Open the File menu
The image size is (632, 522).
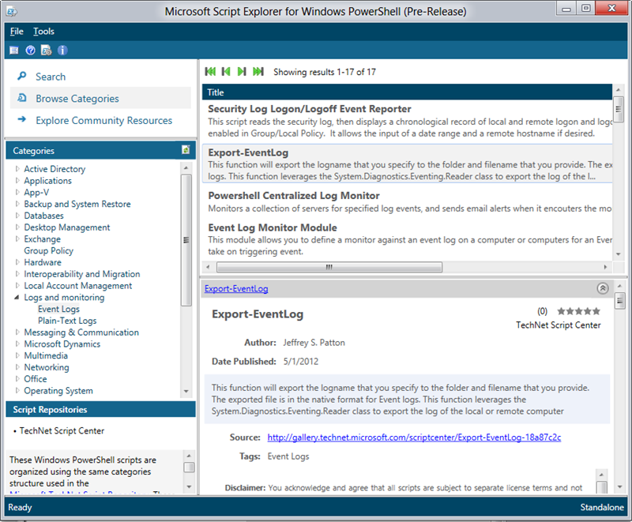point(17,32)
